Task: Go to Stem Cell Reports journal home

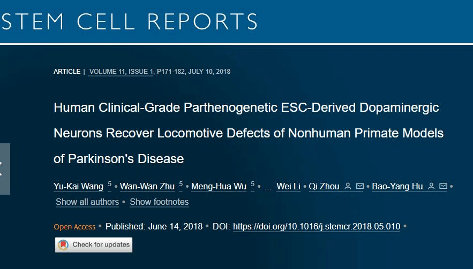Action: click(x=130, y=21)
